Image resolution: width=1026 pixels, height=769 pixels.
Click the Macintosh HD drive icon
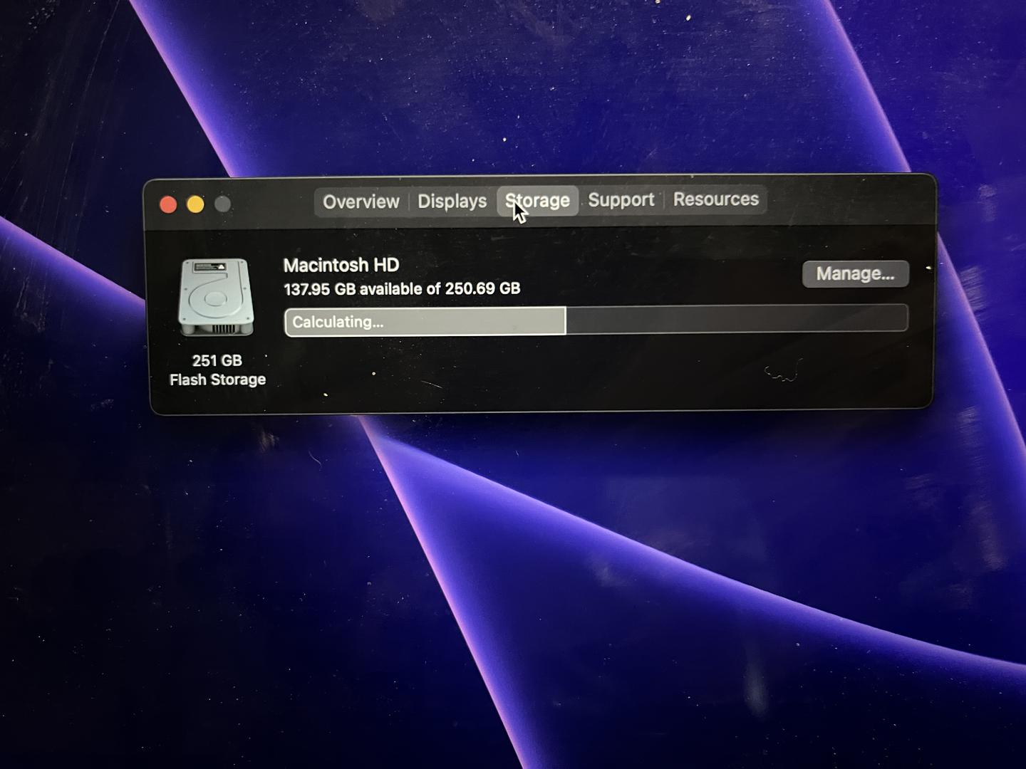pyautogui.click(x=216, y=297)
